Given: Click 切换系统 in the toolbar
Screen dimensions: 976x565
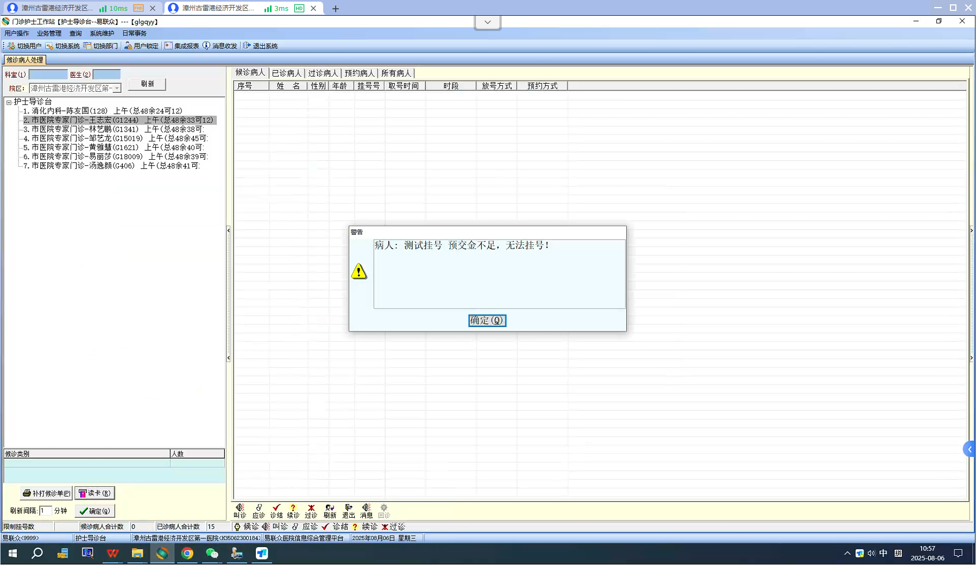Looking at the screenshot, I should (x=62, y=46).
